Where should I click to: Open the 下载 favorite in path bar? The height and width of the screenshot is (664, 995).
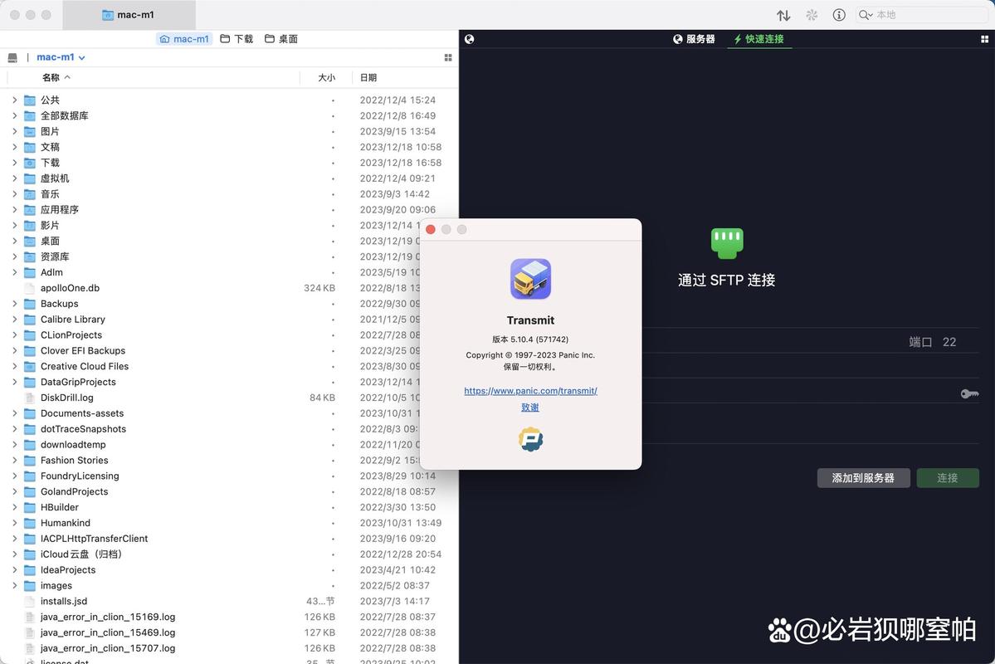click(x=237, y=39)
